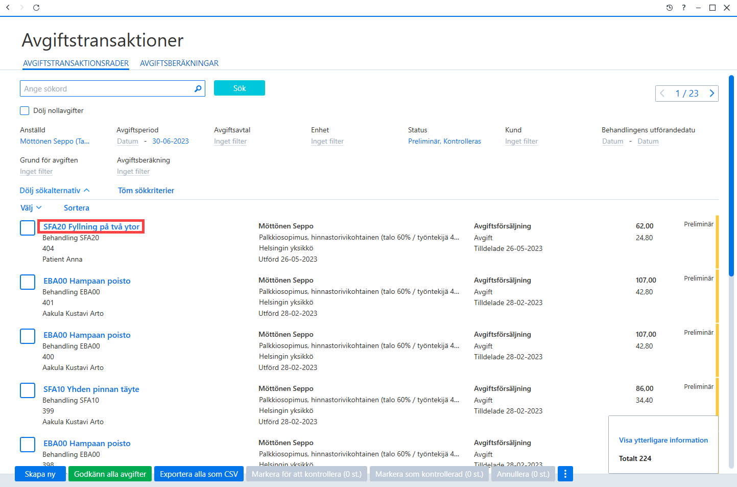The height and width of the screenshot is (487, 737).
Task: Go back with the left arrow icon
Action: [8, 8]
